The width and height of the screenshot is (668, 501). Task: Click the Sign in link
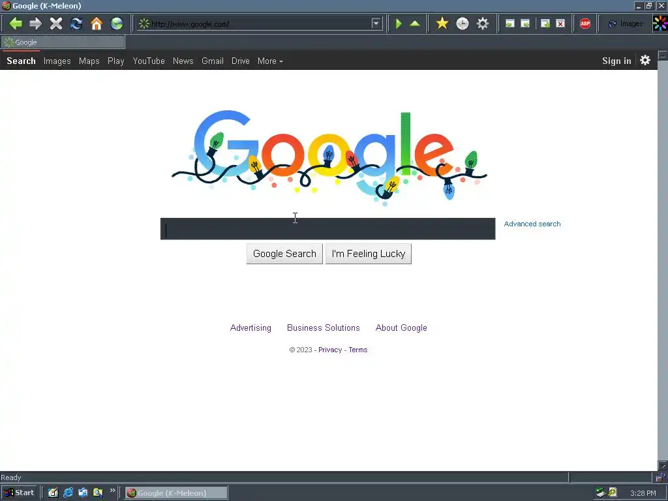(616, 61)
